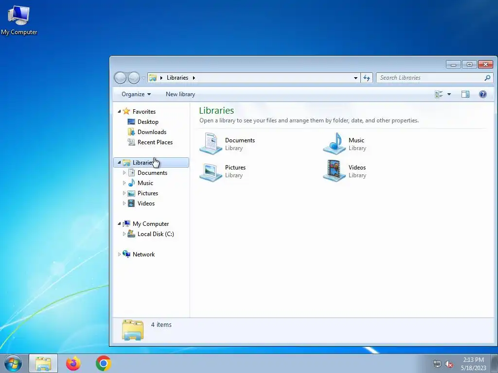Select the Music library icon
498x373 pixels.
[x=334, y=144]
